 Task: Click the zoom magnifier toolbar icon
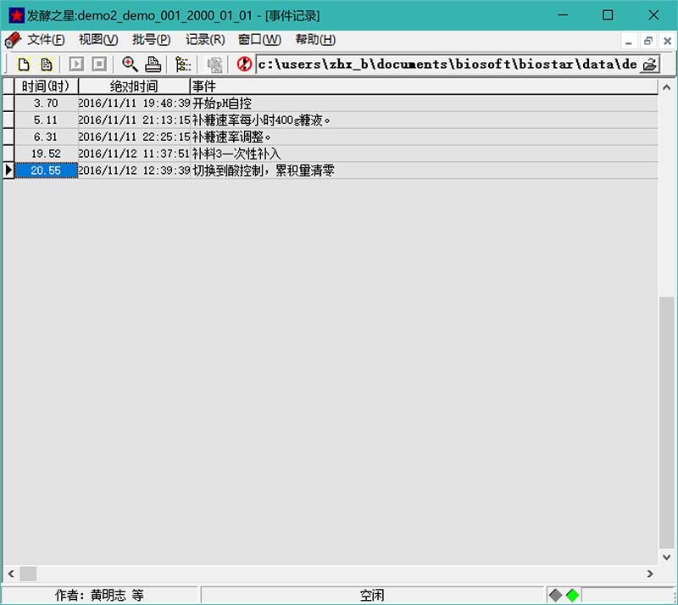[x=130, y=64]
